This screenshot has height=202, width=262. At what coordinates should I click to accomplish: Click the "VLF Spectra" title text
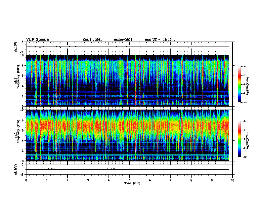37,40
